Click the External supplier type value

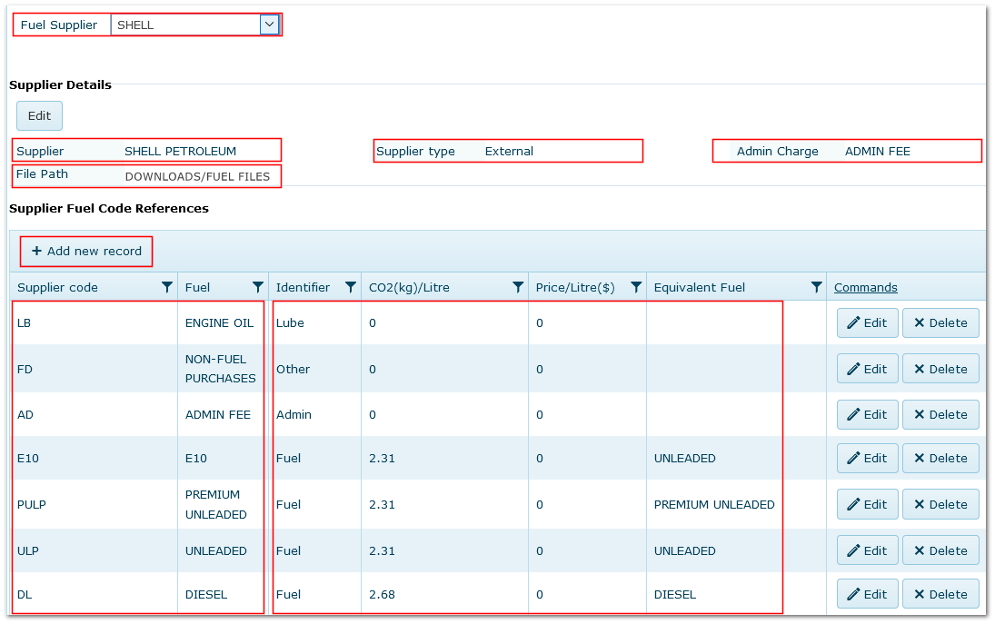[509, 151]
